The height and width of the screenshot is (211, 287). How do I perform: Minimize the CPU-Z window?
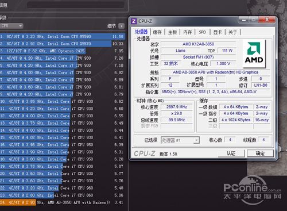244,20
